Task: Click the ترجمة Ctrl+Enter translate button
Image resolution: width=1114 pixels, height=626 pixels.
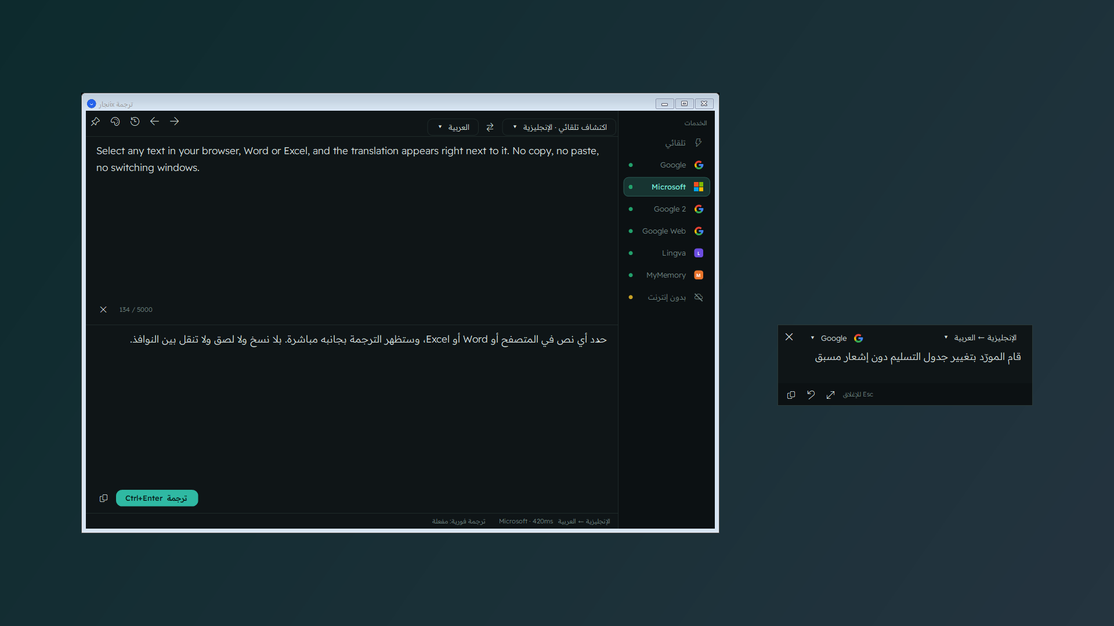Action: pyautogui.click(x=157, y=498)
